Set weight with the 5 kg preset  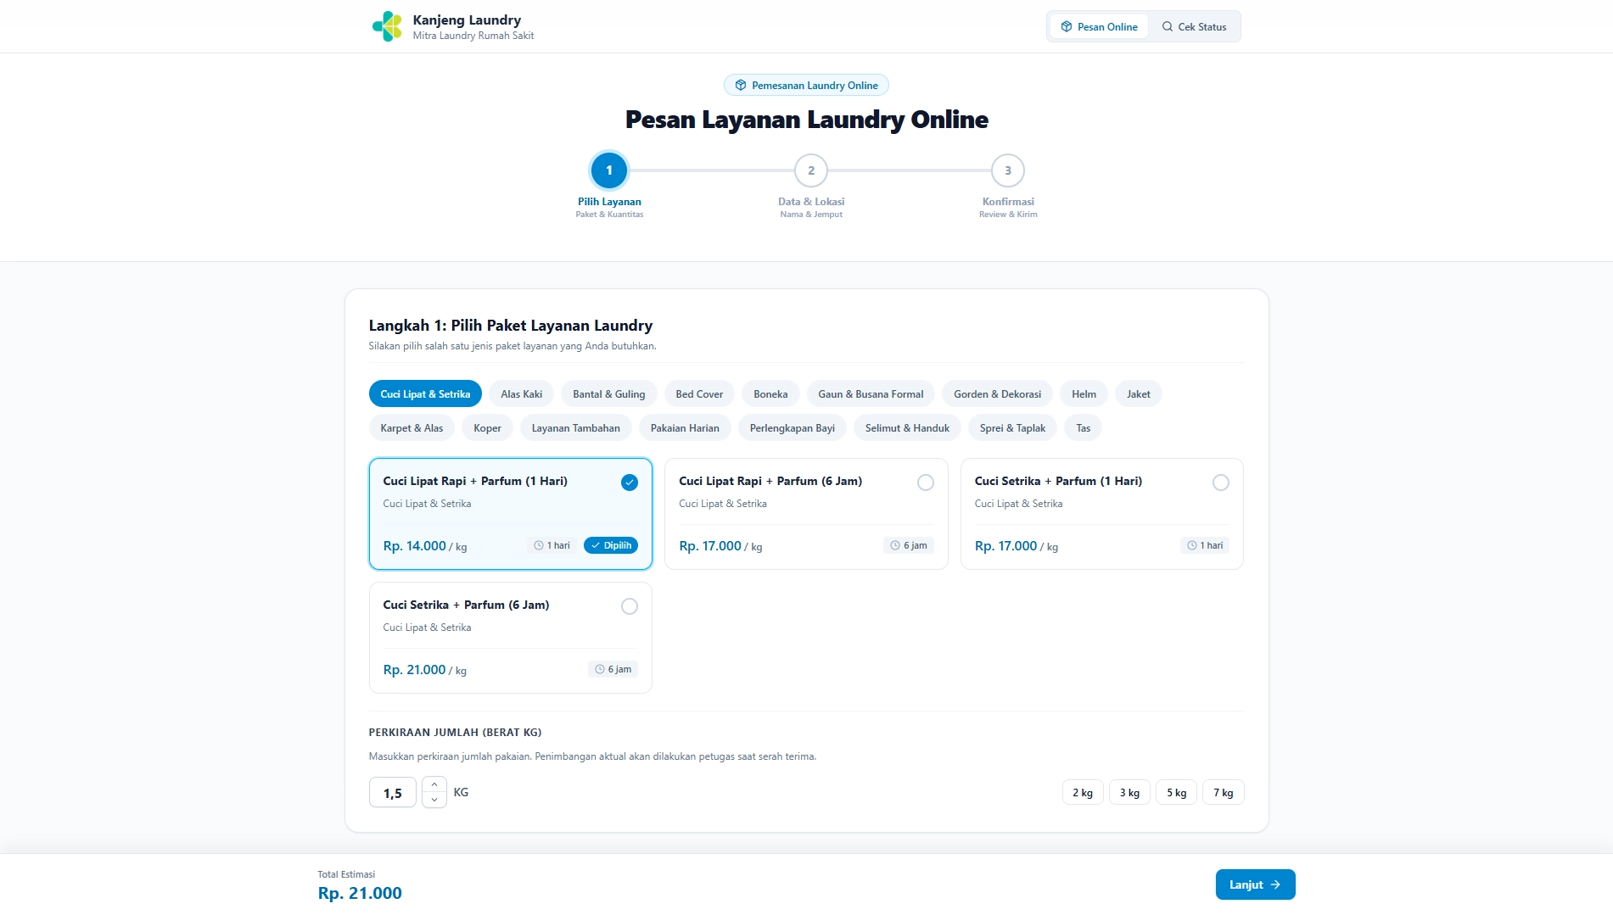[1177, 792]
